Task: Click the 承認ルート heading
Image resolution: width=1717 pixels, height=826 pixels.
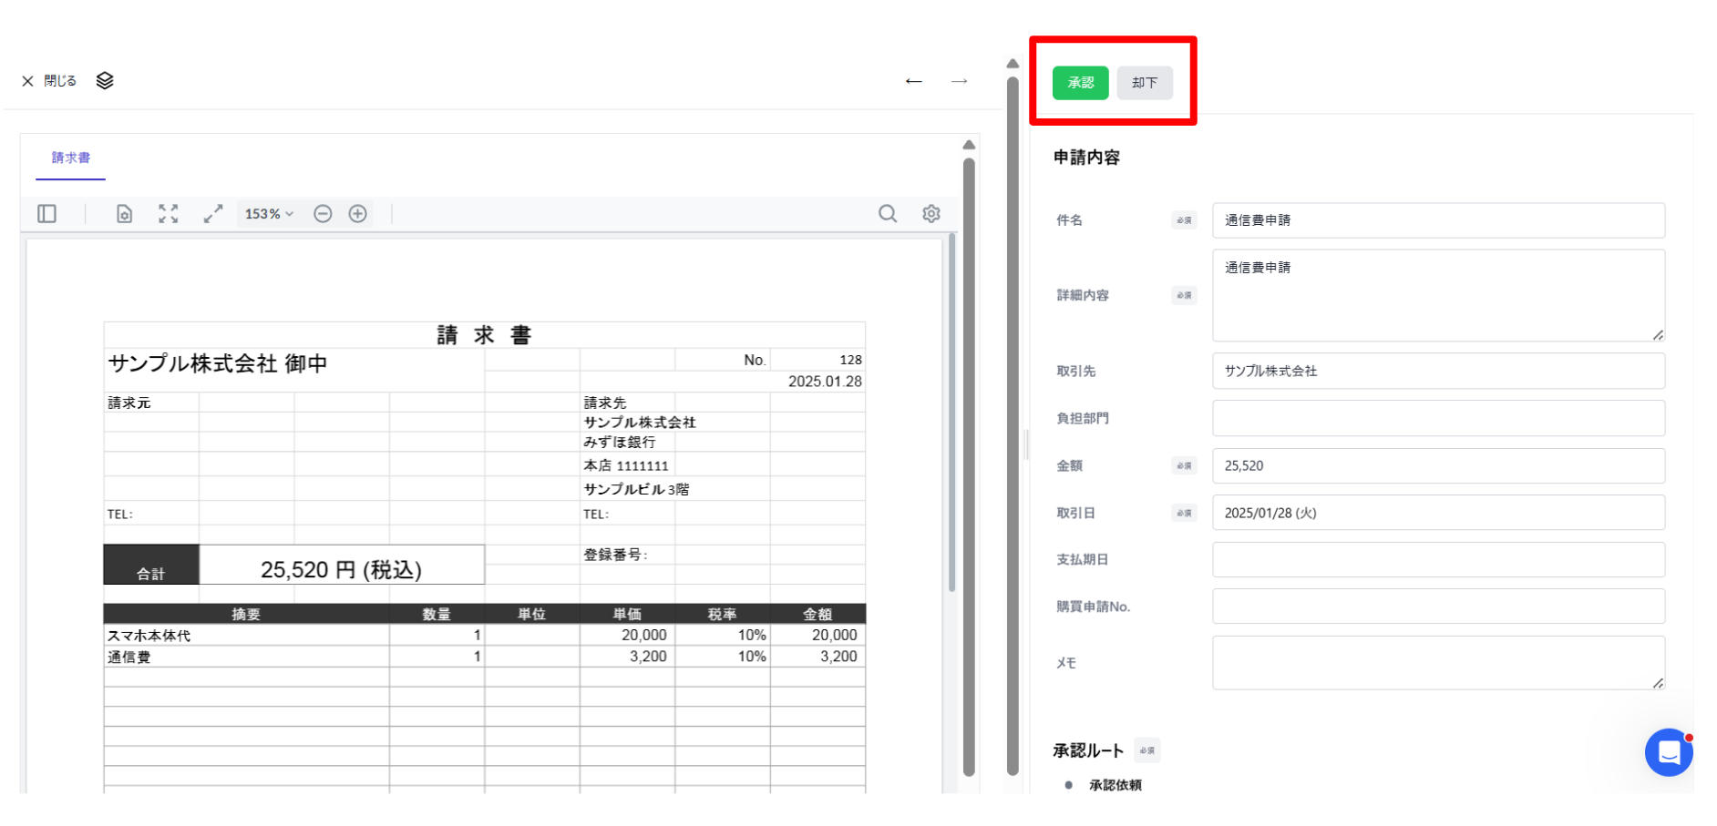Action: point(1088,750)
